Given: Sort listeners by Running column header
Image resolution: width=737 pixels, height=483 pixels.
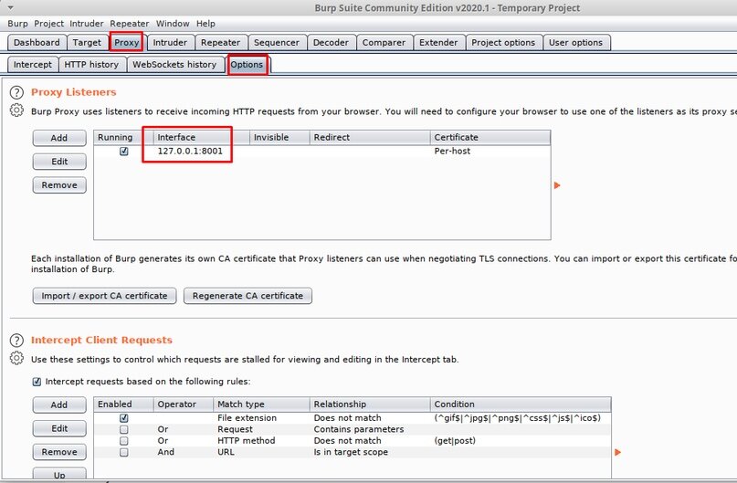Looking at the screenshot, I should tap(123, 137).
